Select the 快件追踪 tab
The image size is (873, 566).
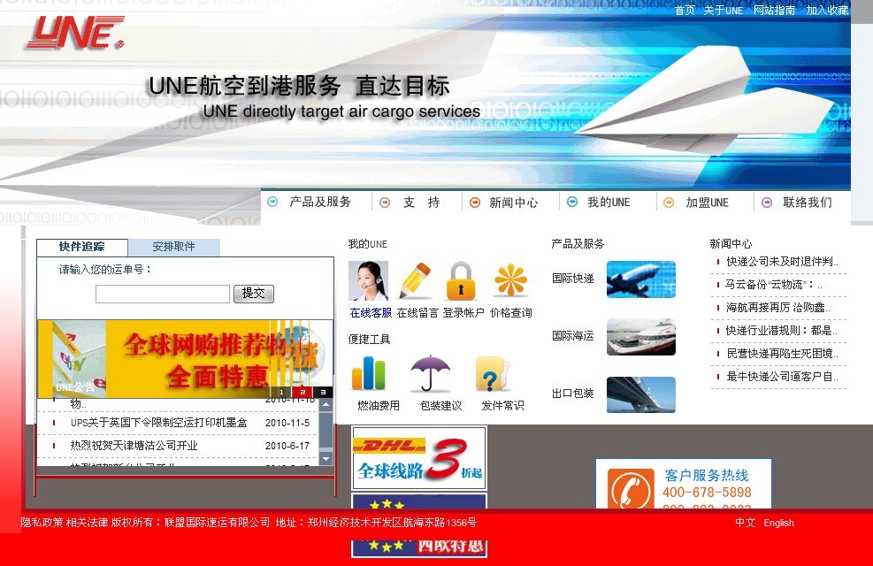pyautogui.click(x=81, y=247)
